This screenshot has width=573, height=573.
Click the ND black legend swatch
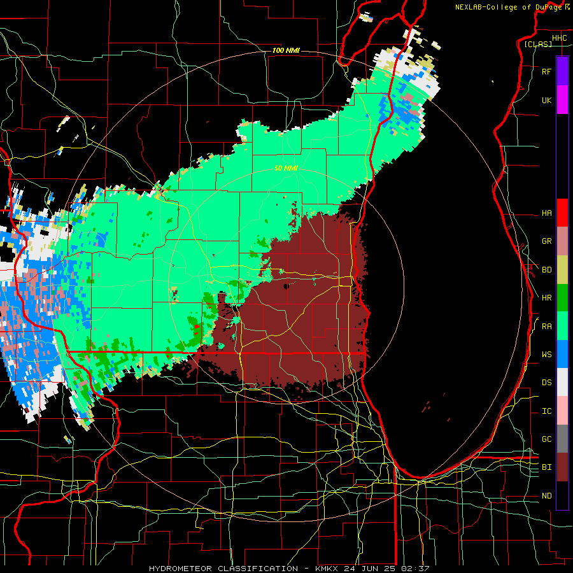(562, 495)
